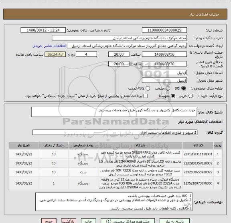This screenshot has height=223, width=231.
Task: Click the LG 20MK400AB monitor row name
Action: (140, 163)
